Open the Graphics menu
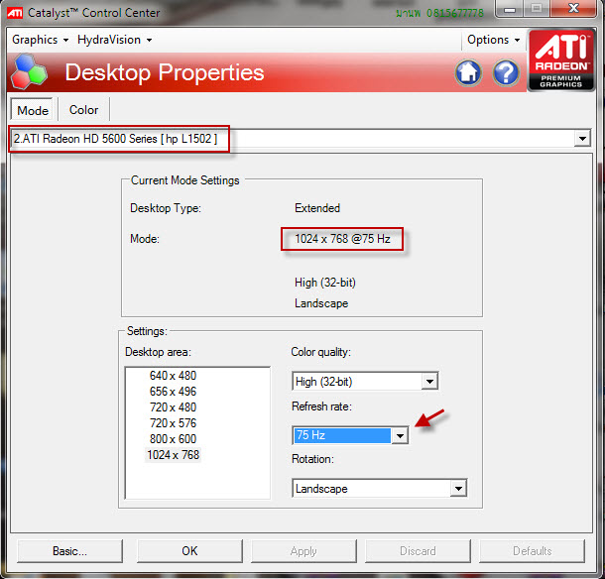This screenshot has height=579, width=605. [40, 40]
